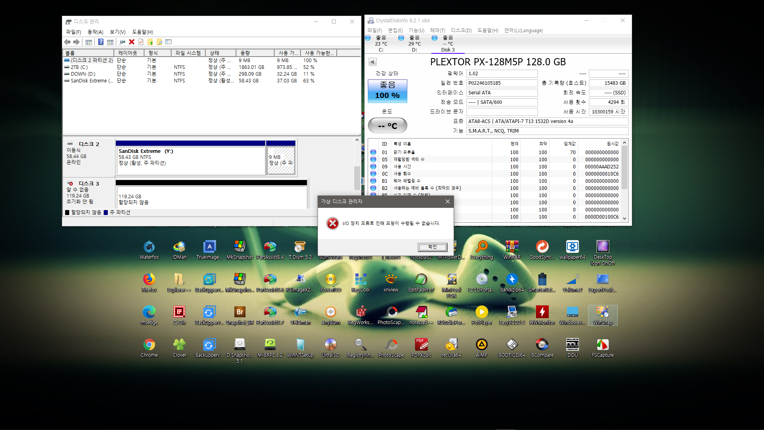Open CrystalDiskInfo previous disk arrow
764x430 pixels.
click(372, 62)
